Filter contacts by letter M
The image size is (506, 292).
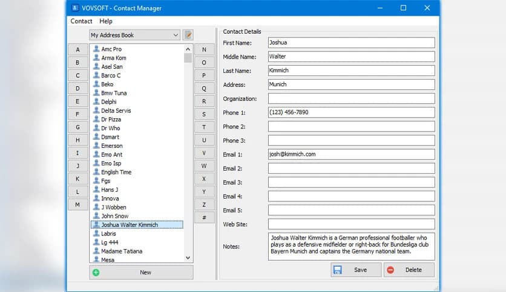pyautogui.click(x=77, y=205)
